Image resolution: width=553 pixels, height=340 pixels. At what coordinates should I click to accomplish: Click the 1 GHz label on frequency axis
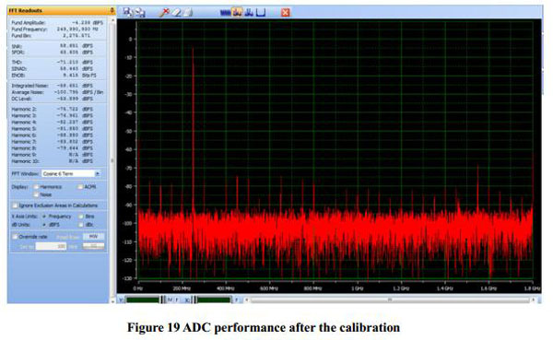(358, 288)
